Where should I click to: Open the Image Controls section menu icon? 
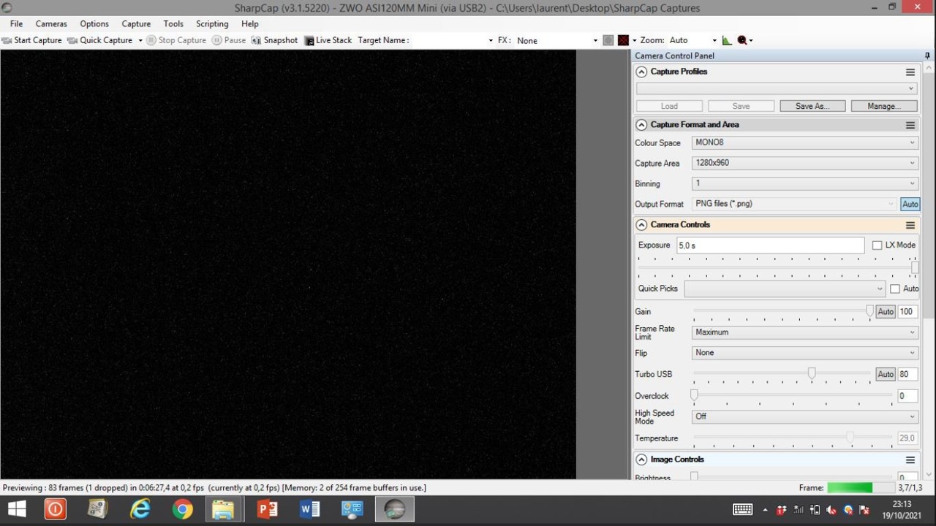point(910,460)
